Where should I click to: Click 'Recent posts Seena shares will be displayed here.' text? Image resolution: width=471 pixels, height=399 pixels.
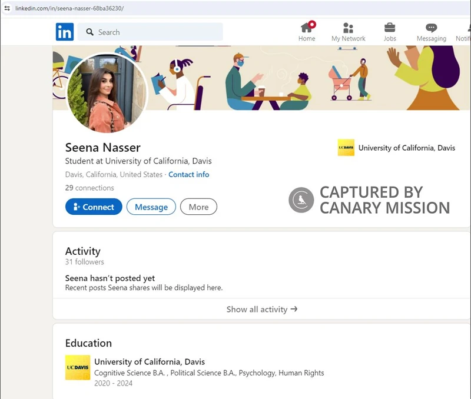(144, 288)
